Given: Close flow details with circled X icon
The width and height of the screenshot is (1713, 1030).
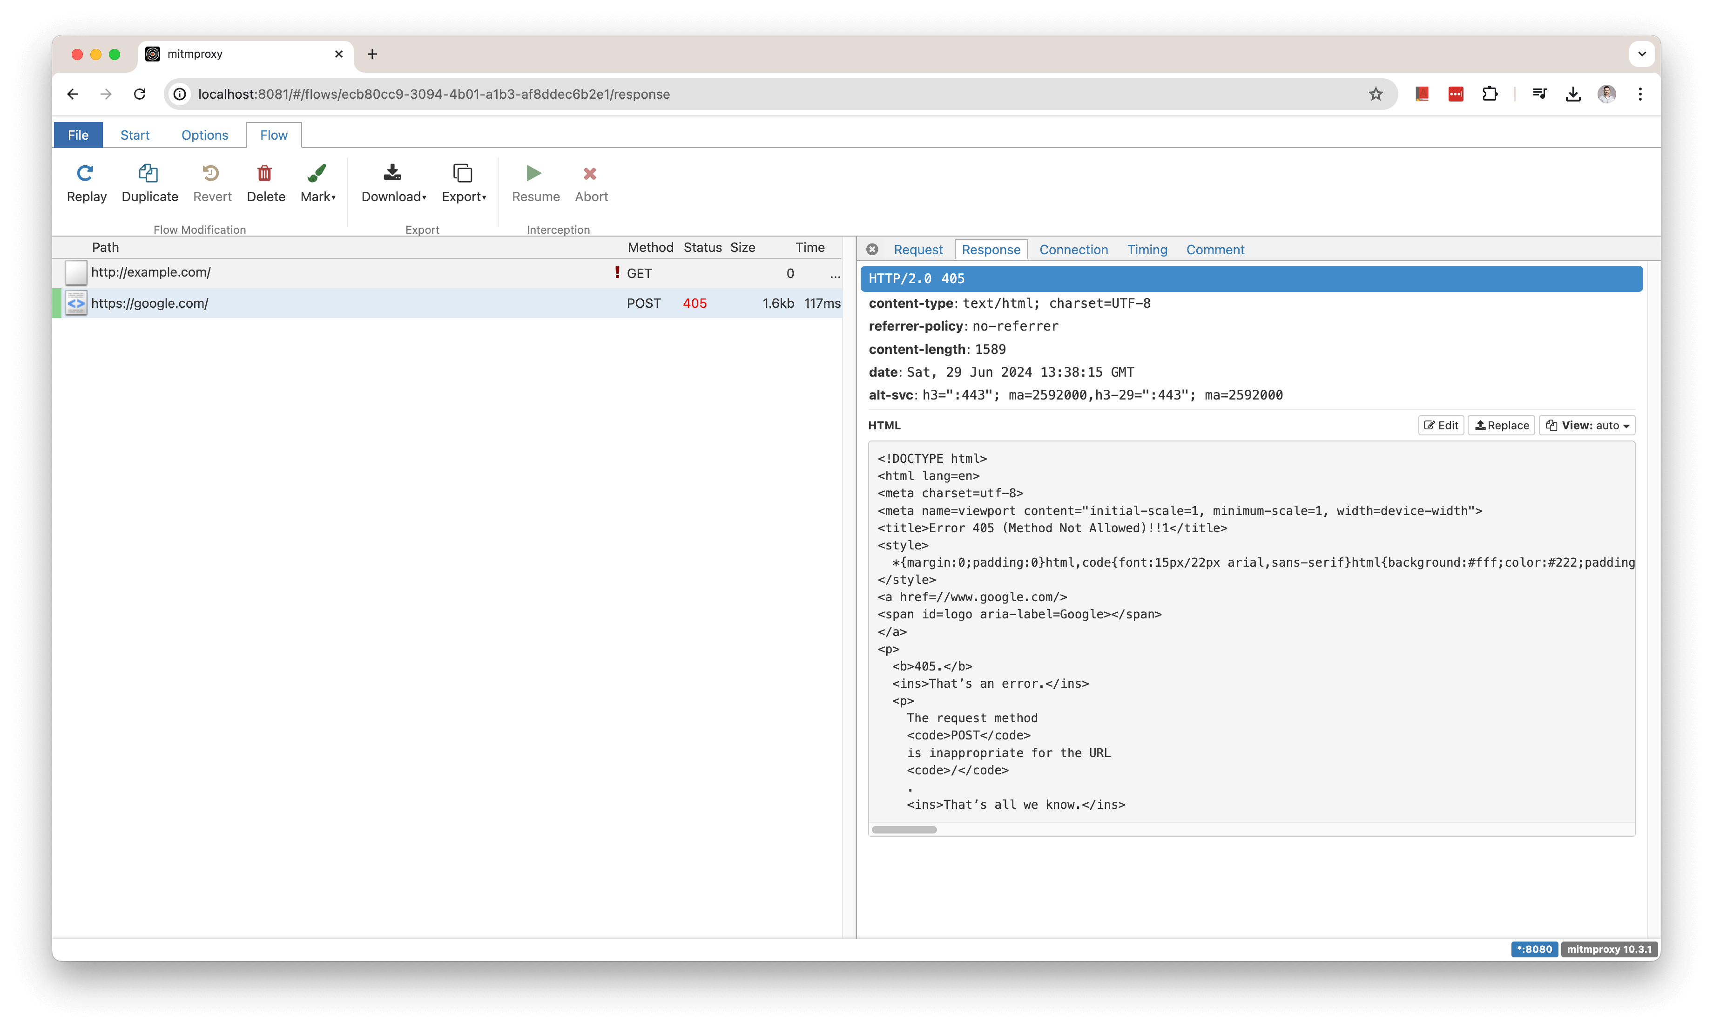Looking at the screenshot, I should pos(872,249).
